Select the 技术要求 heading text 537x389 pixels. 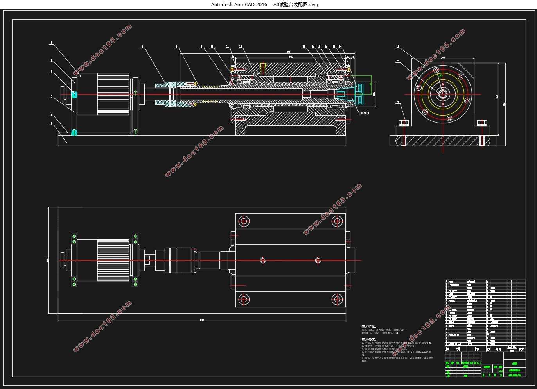(x=368, y=339)
